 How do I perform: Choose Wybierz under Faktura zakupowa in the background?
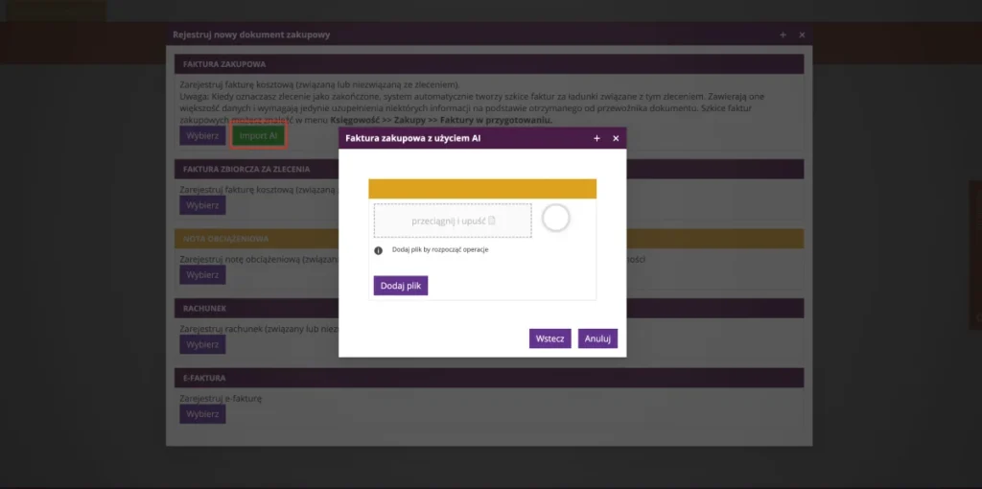202,136
